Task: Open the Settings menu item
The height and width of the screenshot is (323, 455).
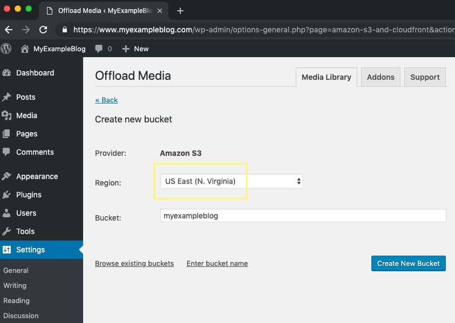Action: 42,250
